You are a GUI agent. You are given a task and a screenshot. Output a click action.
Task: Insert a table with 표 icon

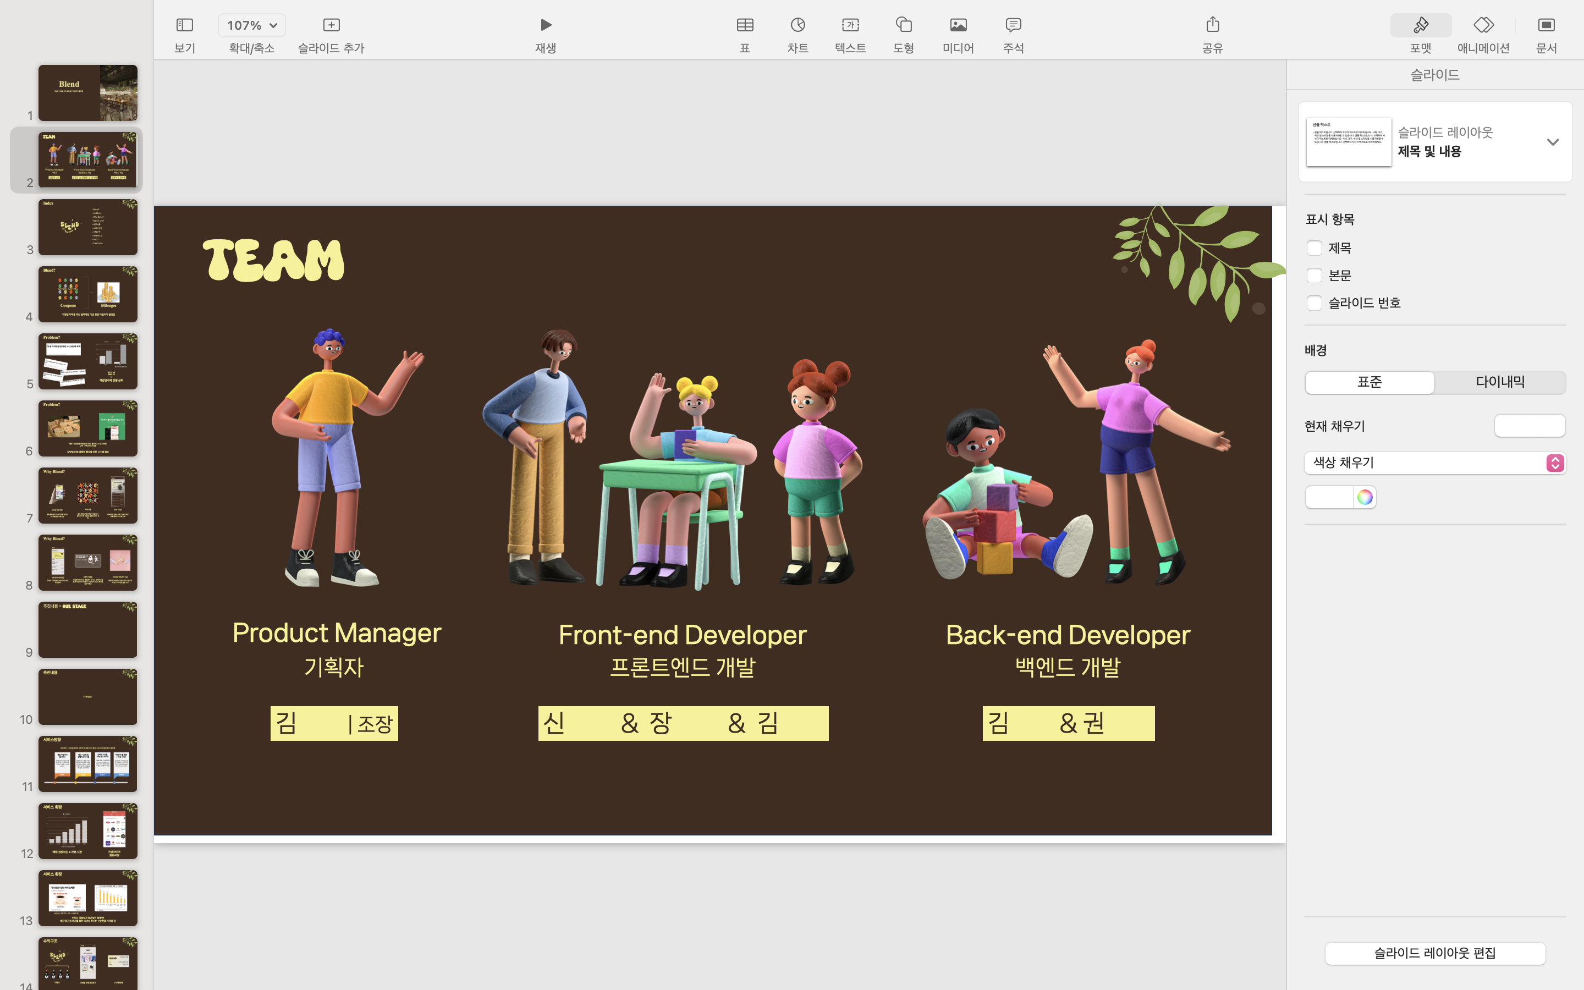pyautogui.click(x=745, y=25)
